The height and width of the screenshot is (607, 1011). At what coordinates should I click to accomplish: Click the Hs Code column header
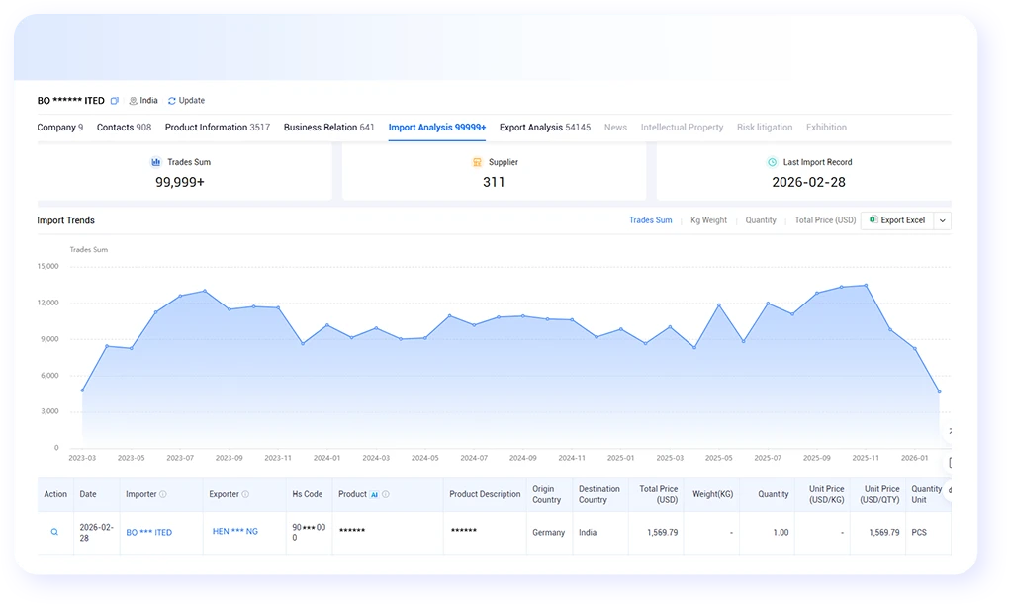click(x=308, y=494)
